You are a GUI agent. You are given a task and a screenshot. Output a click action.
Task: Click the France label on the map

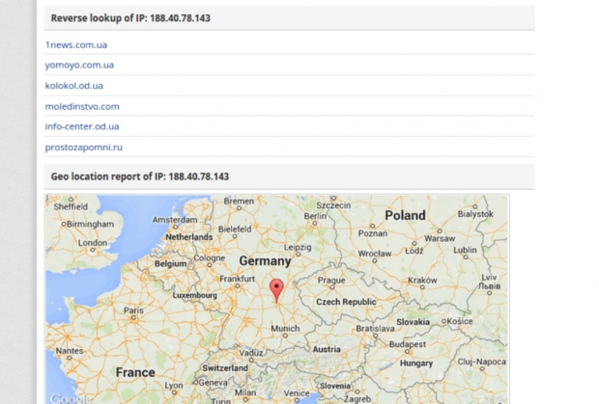point(135,372)
